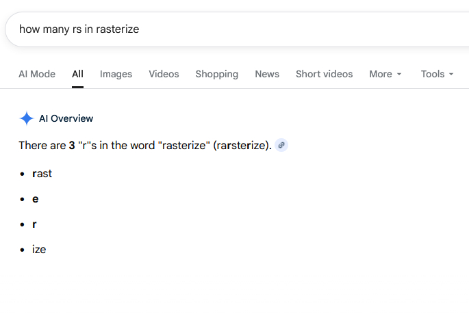Select the All results tab

(x=77, y=74)
